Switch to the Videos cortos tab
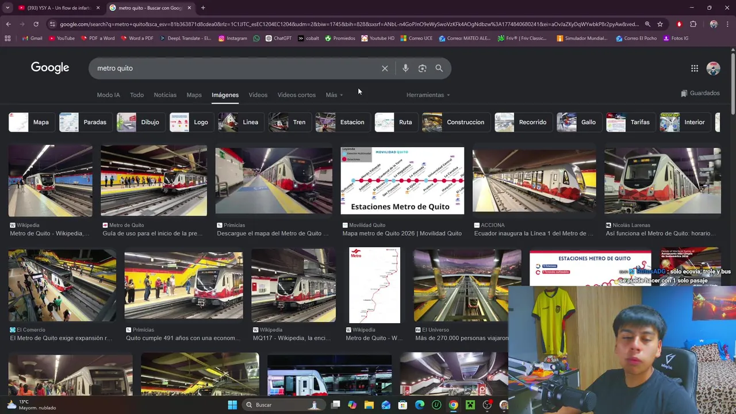The height and width of the screenshot is (414, 736). click(x=296, y=95)
